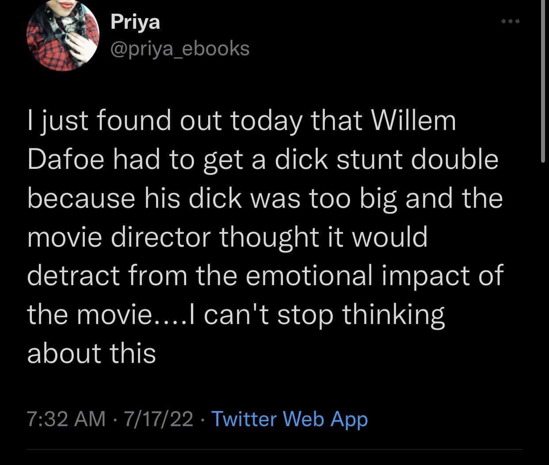Screen dimensions: 549x465
Task: Click Priya's profile avatar picture
Action: [x=62, y=39]
